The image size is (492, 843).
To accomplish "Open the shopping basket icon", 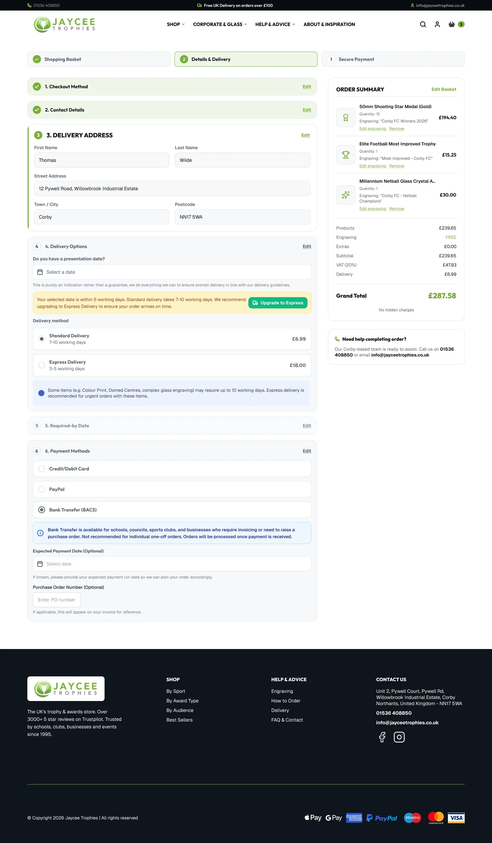I will coord(452,24).
